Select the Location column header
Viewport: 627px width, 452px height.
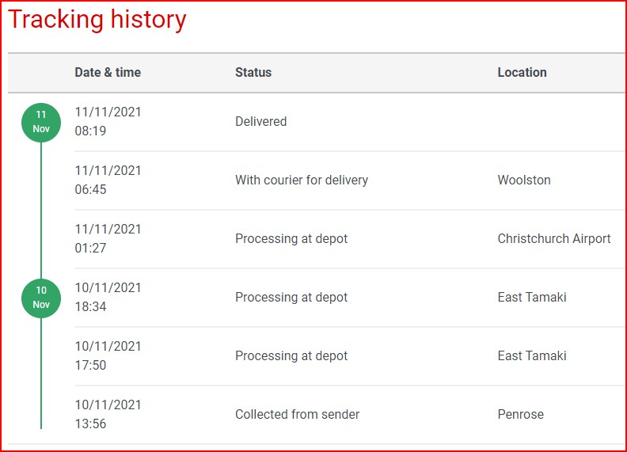522,72
